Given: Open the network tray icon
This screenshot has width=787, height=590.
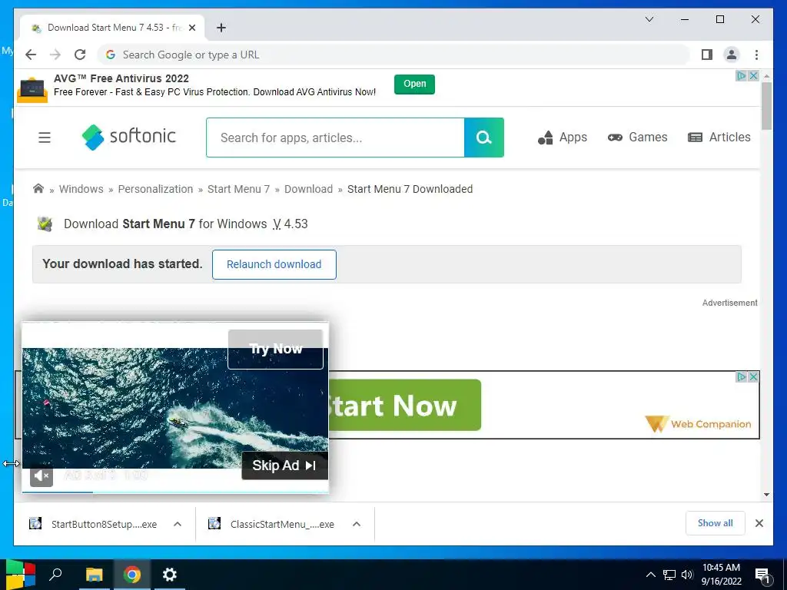Looking at the screenshot, I should click(669, 575).
